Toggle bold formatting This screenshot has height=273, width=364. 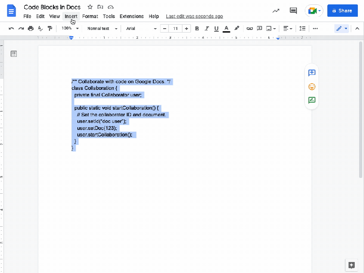(197, 28)
